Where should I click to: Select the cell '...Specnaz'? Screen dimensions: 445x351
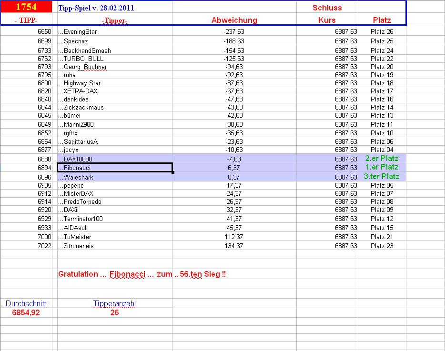pyautogui.click(x=115, y=41)
